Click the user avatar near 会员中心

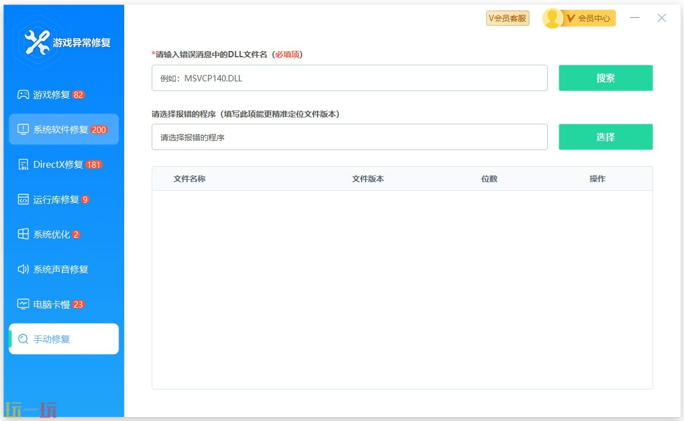pyautogui.click(x=552, y=18)
